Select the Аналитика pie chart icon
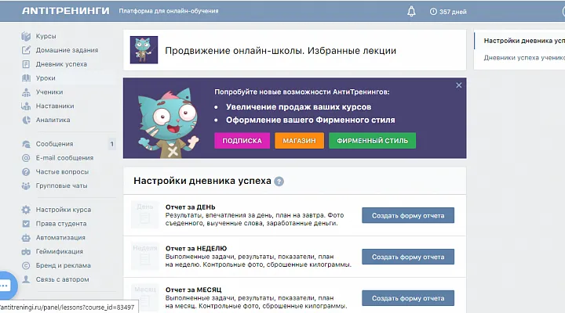Screen dimensions: 565x313 pyautogui.click(x=26, y=120)
